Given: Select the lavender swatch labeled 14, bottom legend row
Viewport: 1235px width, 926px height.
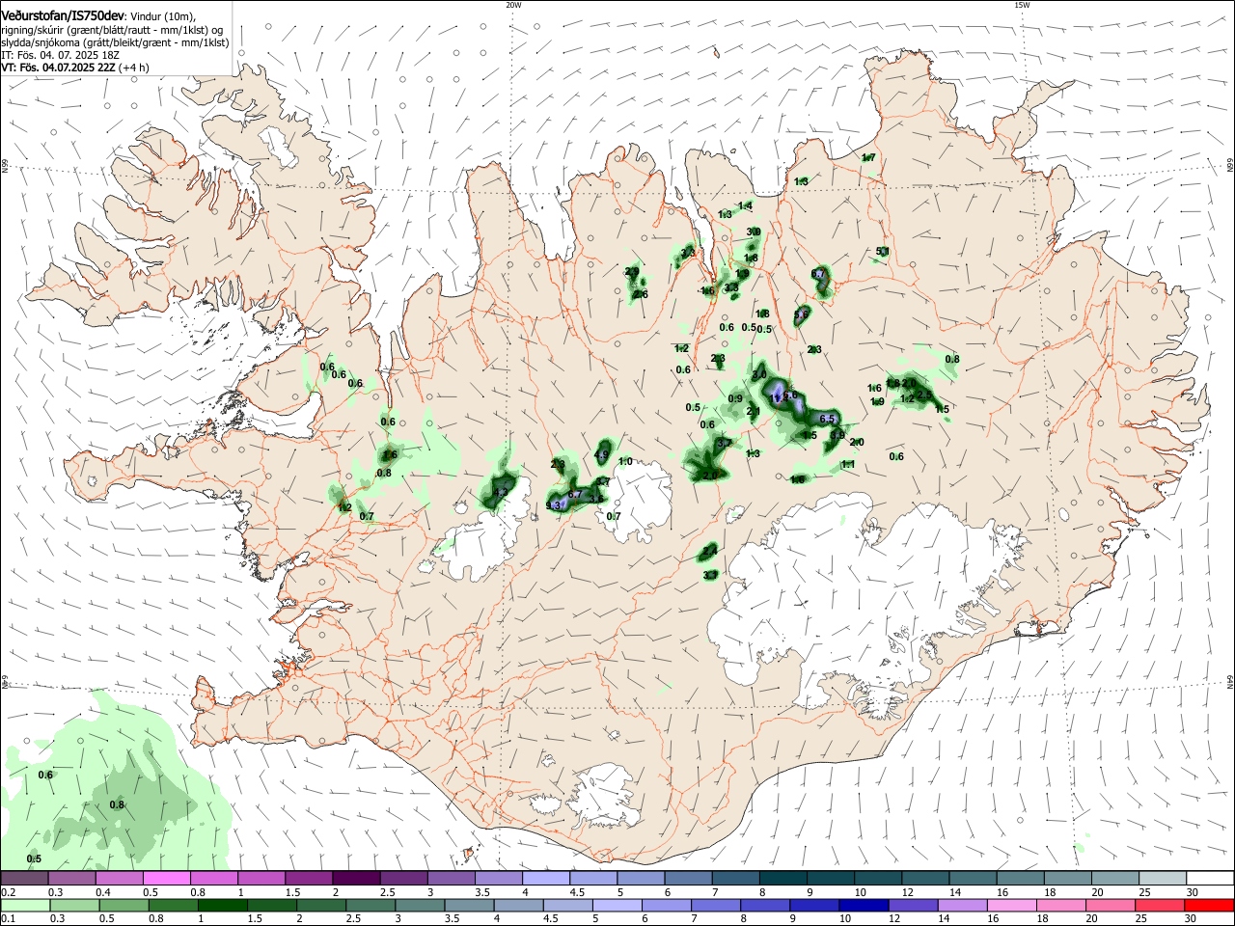Looking at the screenshot, I should point(963,905).
